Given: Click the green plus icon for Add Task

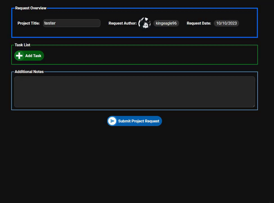Looking at the screenshot, I should point(19,56).
